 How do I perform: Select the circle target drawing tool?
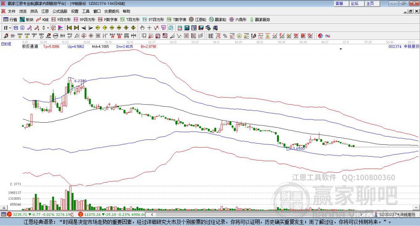(84, 36)
